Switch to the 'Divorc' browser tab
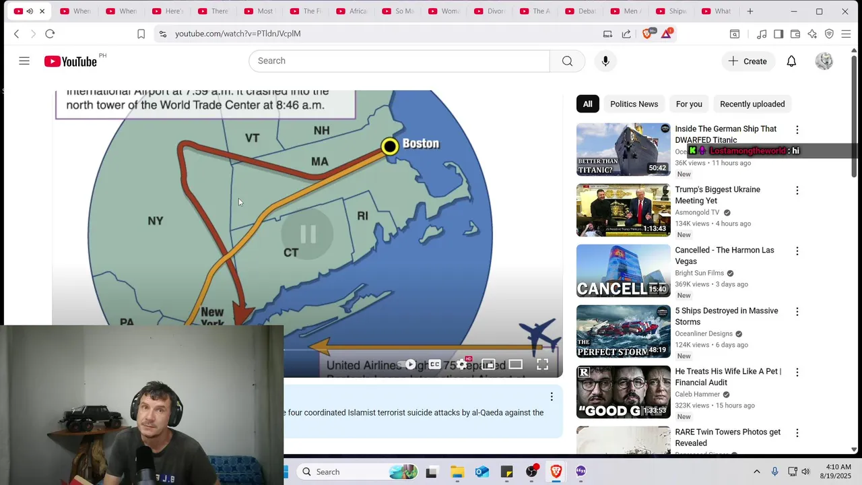Screen dimensions: 862x485 point(490,11)
